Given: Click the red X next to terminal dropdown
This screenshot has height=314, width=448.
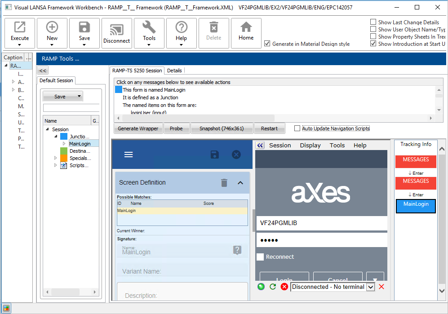Looking at the screenshot, I should click(381, 287).
